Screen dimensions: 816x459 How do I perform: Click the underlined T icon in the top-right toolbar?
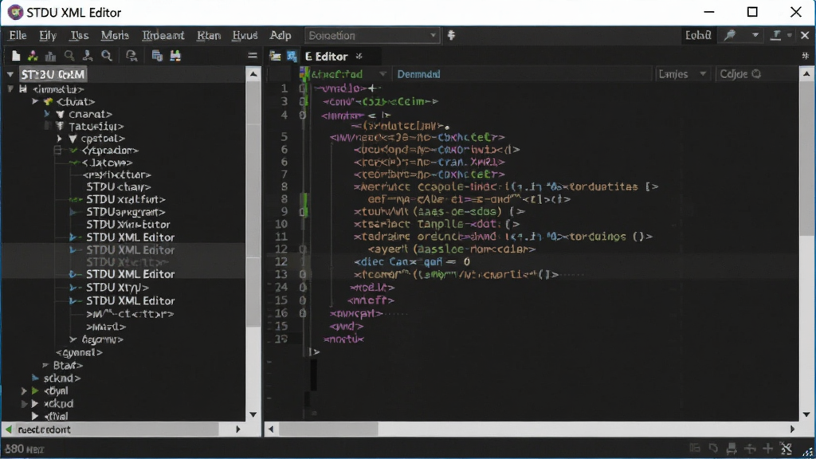point(775,35)
